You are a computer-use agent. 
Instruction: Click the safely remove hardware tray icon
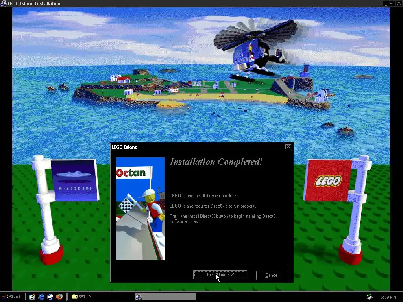click(370, 297)
